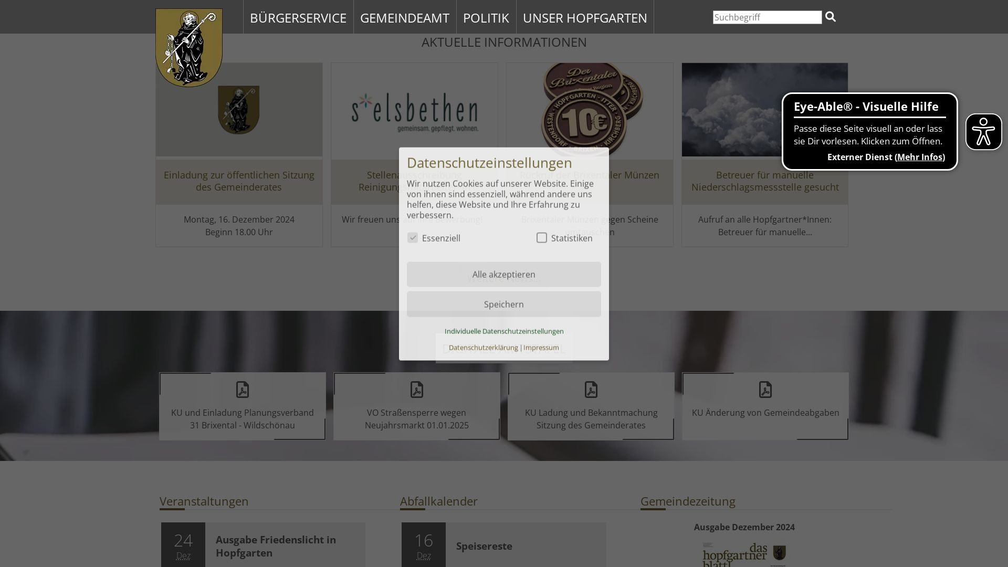1008x567 pixels.
Task: Click the Eye-Able Visuelle Hilfe title
Action: tap(866, 107)
